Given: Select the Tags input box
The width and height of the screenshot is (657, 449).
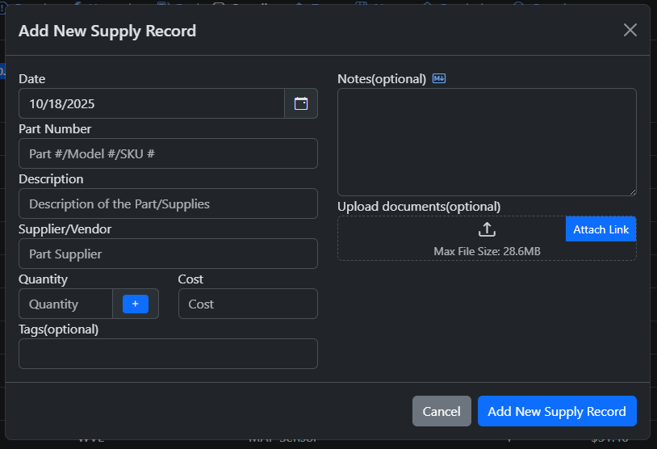Looking at the screenshot, I should 168,354.
